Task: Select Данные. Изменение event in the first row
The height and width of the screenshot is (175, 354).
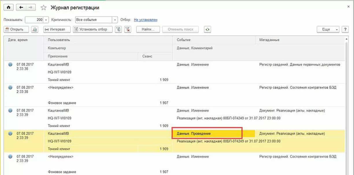Action: coord(193,65)
